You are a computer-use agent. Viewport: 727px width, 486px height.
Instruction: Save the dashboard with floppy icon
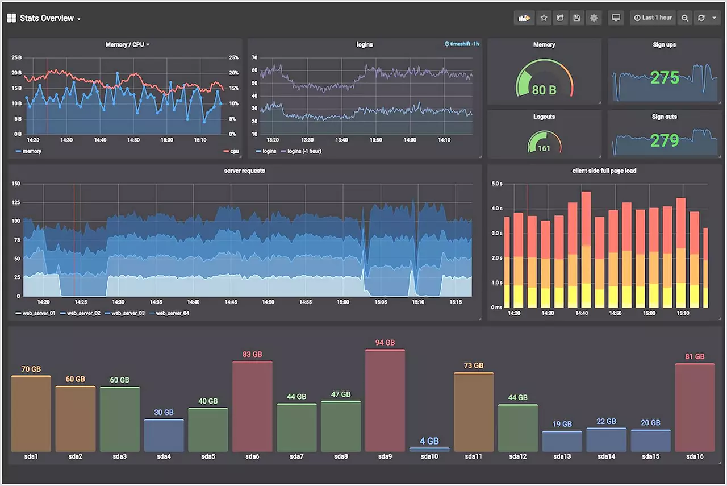[x=576, y=18]
